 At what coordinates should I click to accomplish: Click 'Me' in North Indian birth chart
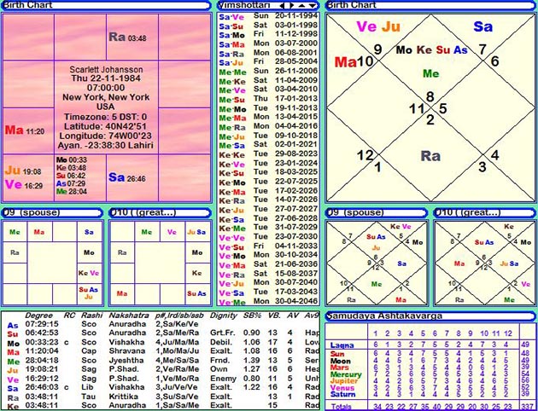tap(431, 73)
